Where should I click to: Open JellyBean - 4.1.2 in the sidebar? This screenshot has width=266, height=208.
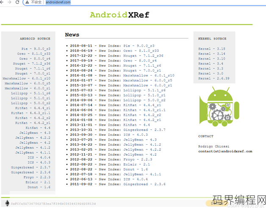(x=33, y=147)
